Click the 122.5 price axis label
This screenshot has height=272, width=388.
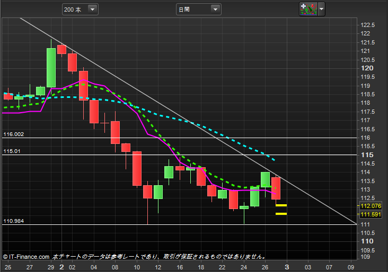pyautogui.click(x=368, y=25)
